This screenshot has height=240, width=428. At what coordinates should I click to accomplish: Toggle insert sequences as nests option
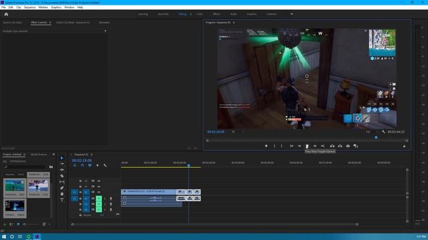tap(74, 165)
